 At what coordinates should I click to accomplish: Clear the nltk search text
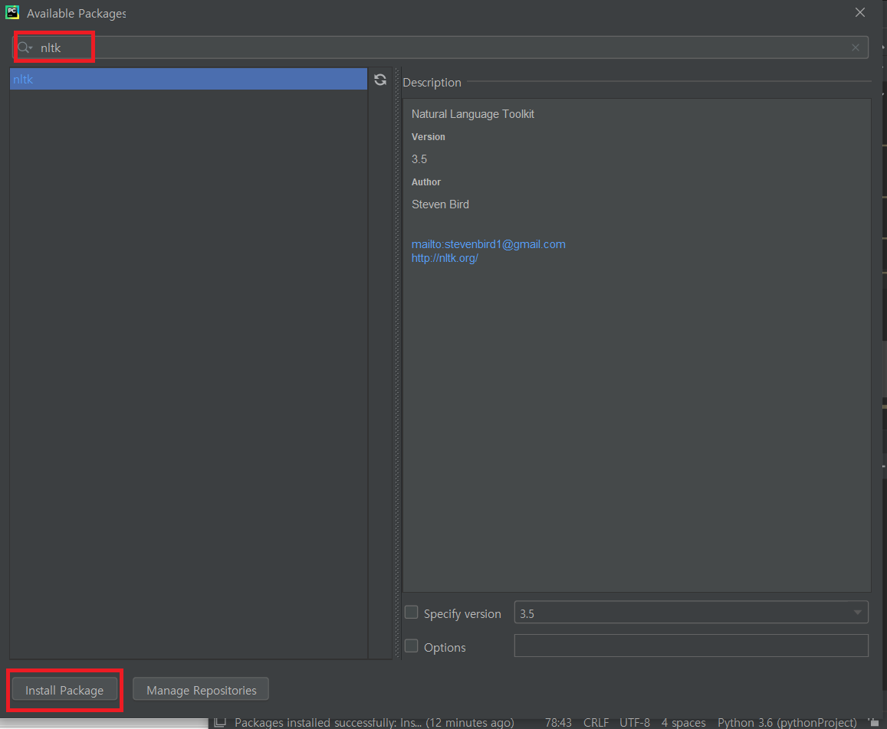pyautogui.click(x=856, y=47)
